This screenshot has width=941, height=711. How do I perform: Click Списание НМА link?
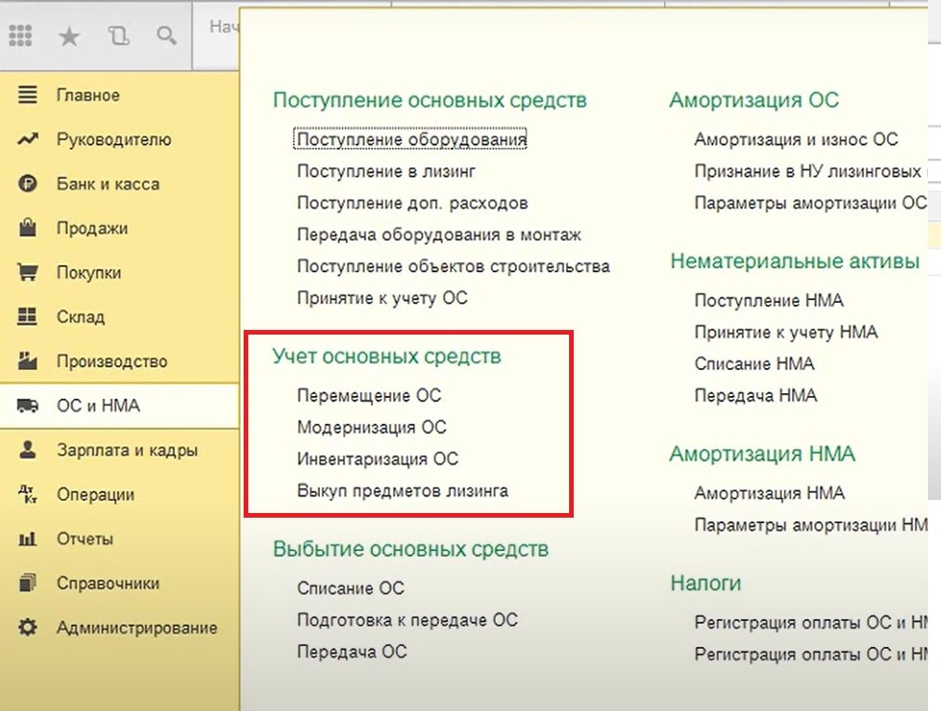[754, 363]
